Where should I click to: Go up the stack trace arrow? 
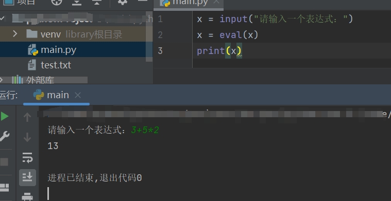27,117
